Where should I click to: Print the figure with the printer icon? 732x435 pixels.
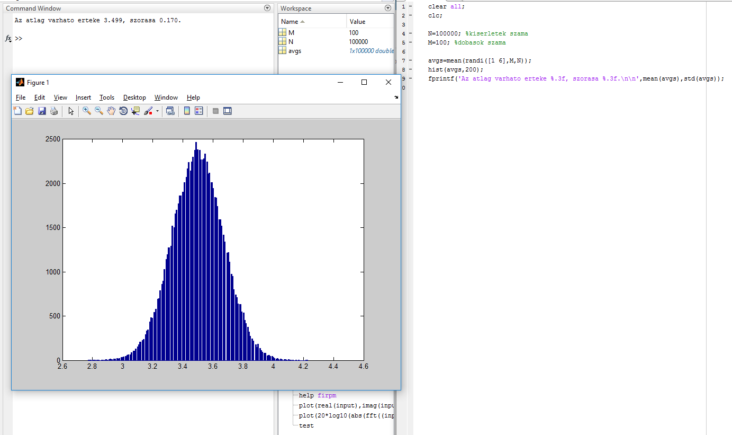[54, 111]
